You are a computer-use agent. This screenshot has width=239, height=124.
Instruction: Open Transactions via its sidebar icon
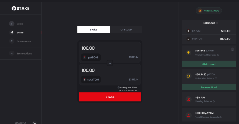point(11,53)
